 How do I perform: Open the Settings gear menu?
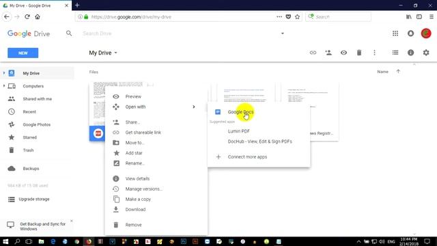[x=426, y=53]
